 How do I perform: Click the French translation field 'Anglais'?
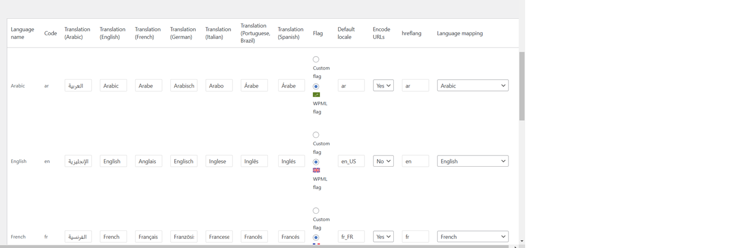click(x=148, y=161)
